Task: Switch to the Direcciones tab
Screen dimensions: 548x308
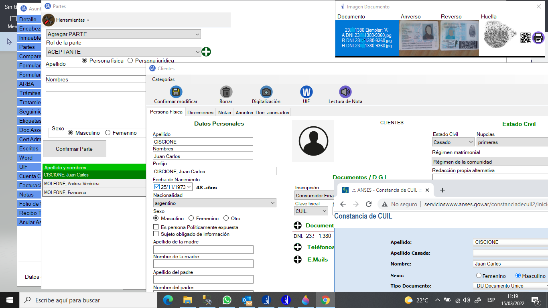Action: (x=200, y=112)
